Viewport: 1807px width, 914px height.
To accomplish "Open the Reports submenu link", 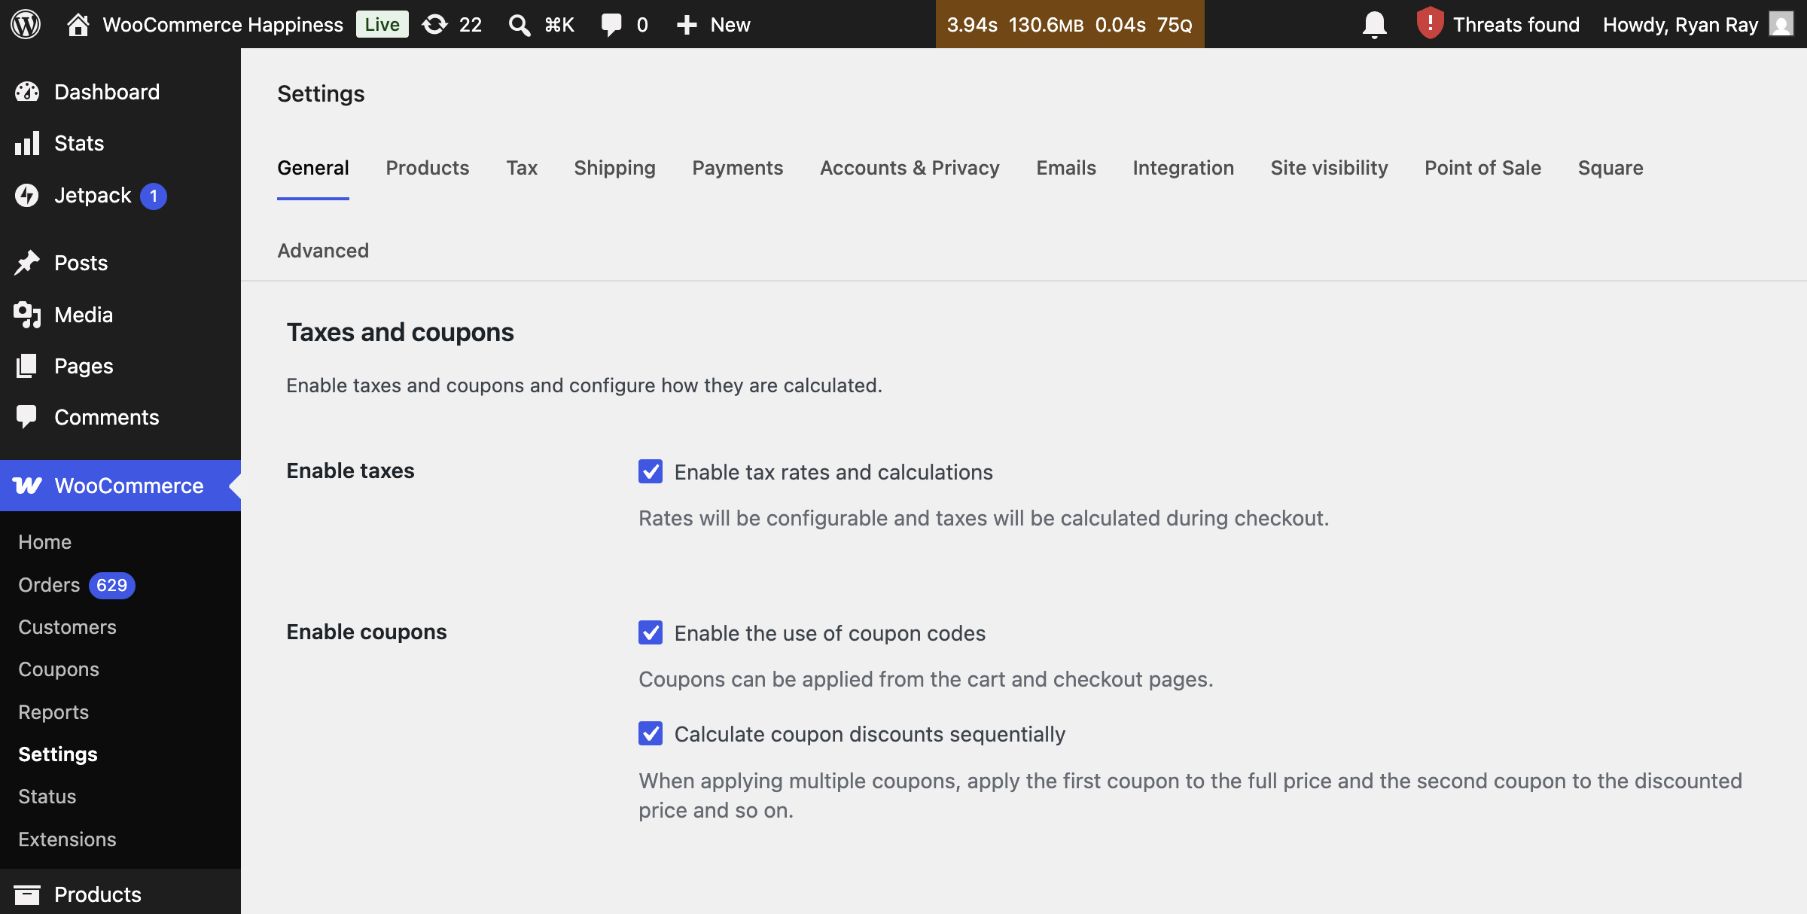I will coord(53,712).
